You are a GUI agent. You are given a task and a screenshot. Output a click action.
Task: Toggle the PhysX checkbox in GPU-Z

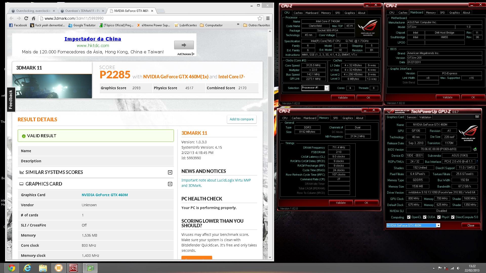point(439,217)
